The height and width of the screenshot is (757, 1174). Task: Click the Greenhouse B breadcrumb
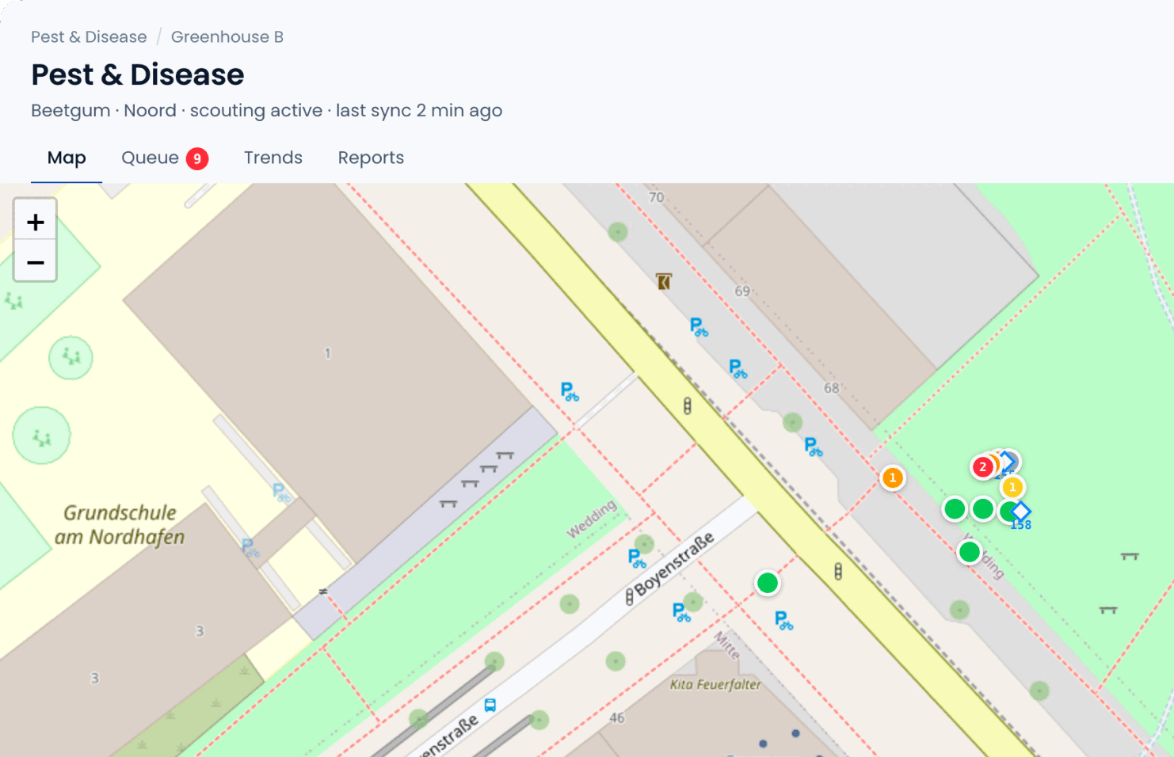point(227,37)
